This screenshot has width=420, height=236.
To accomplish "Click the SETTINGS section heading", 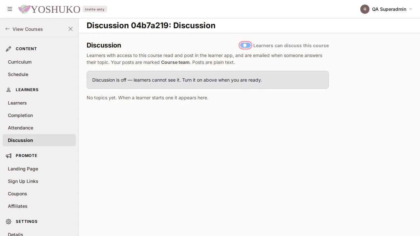I will pyautogui.click(x=27, y=222).
